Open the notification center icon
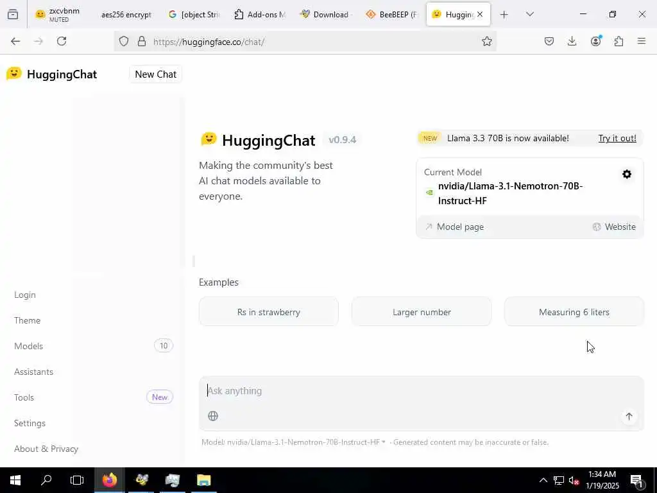Image resolution: width=657 pixels, height=493 pixels. click(x=636, y=480)
